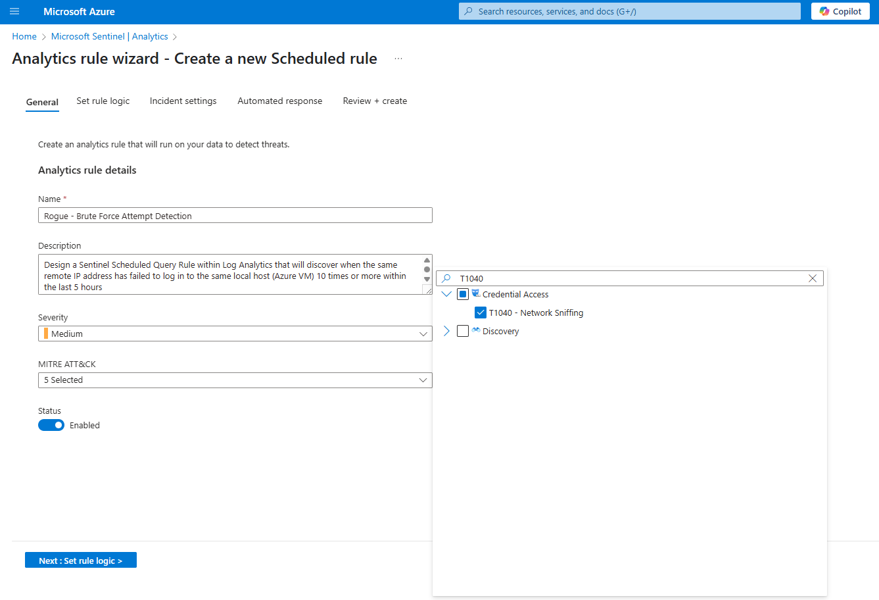Switch to the General tab
Screen dimensions: 879x600
[x=42, y=102]
